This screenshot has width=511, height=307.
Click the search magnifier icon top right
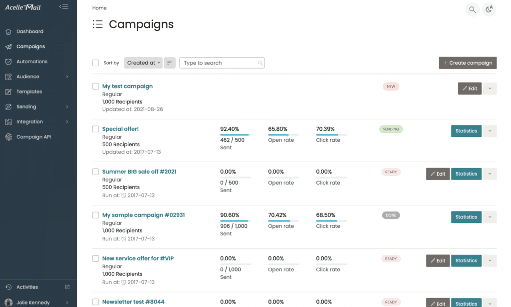(472, 9)
